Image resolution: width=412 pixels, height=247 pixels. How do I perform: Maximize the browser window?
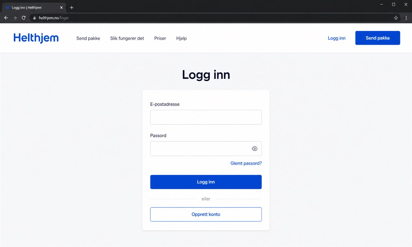(394, 4)
